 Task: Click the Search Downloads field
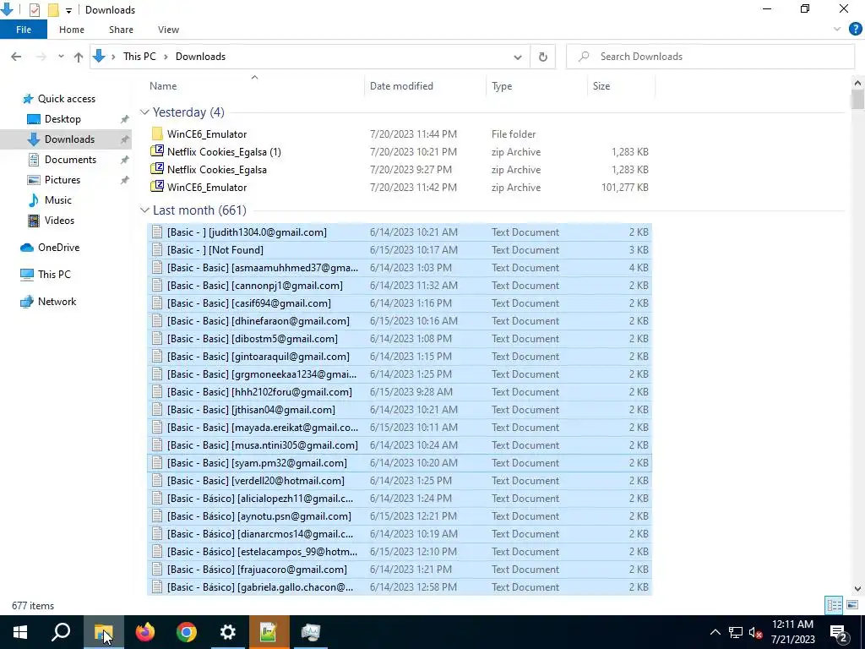coord(710,57)
